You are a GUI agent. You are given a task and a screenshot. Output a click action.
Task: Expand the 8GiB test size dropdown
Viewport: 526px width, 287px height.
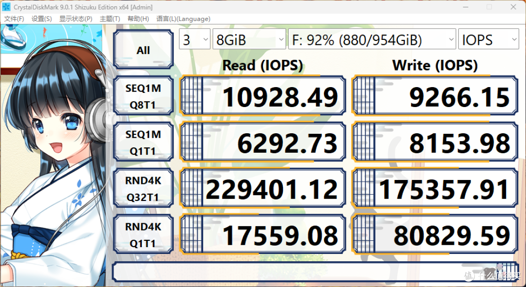[x=249, y=39]
